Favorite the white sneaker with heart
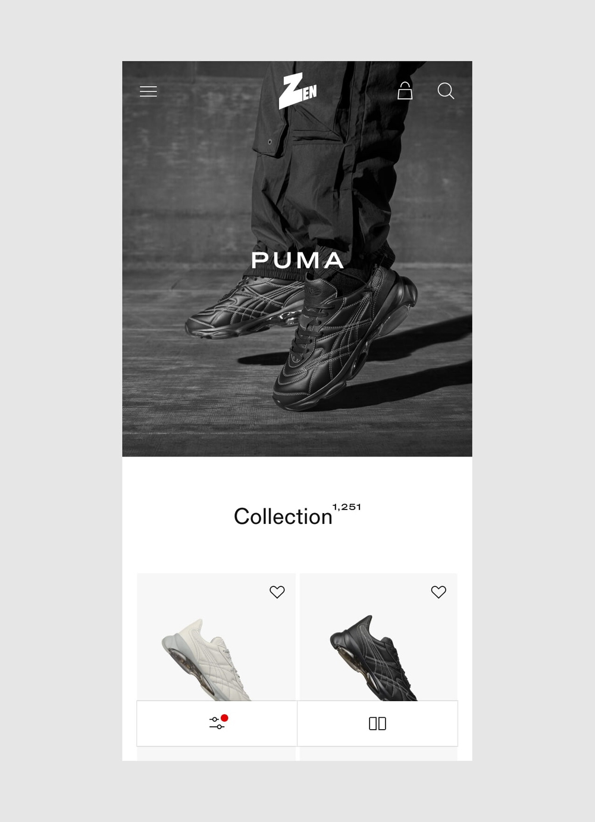This screenshot has width=595, height=822. [277, 592]
